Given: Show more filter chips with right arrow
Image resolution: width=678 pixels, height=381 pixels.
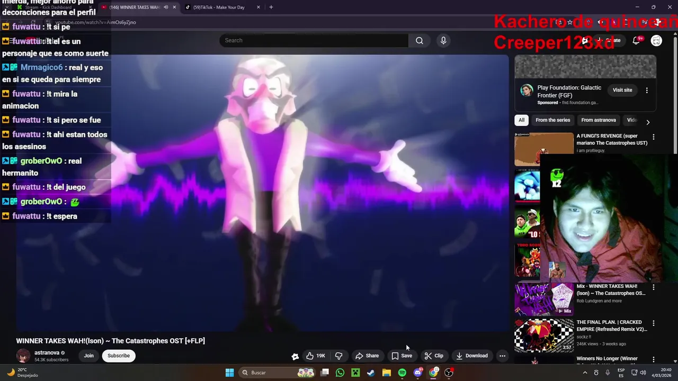Looking at the screenshot, I should click(647, 122).
